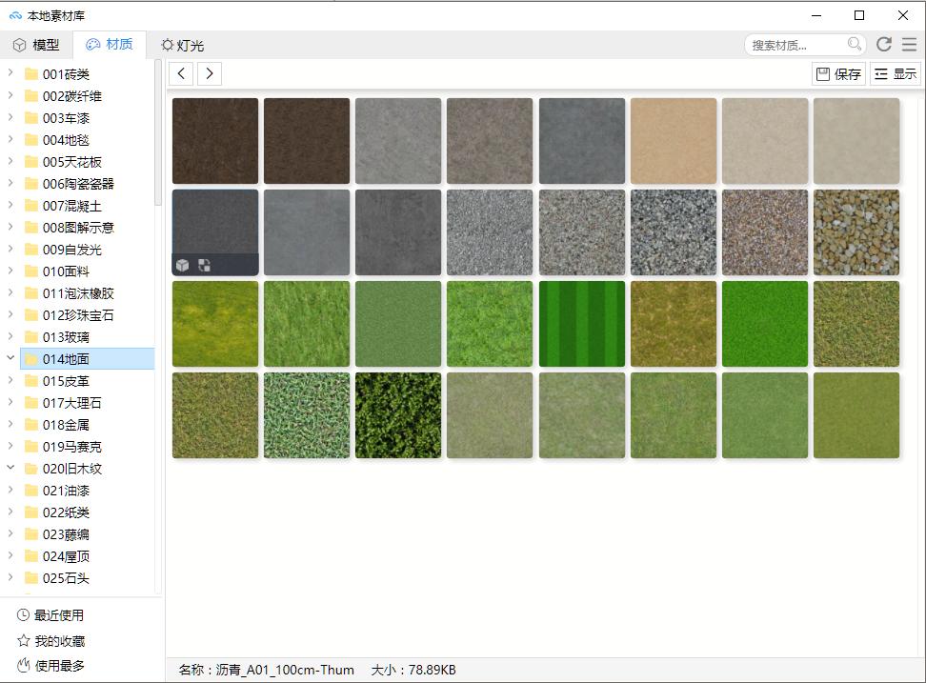Refresh the material library with the refresh icon
The height and width of the screenshot is (683, 926).
884,44
